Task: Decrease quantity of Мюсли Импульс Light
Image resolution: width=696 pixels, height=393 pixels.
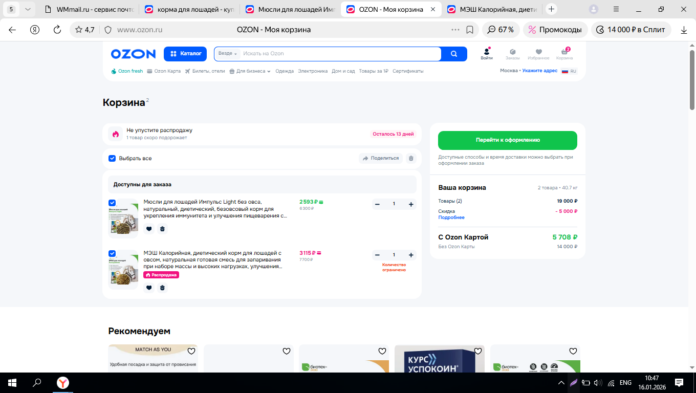Action: (377, 204)
